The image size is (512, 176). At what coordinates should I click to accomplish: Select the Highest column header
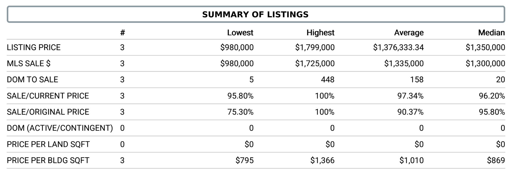click(320, 33)
